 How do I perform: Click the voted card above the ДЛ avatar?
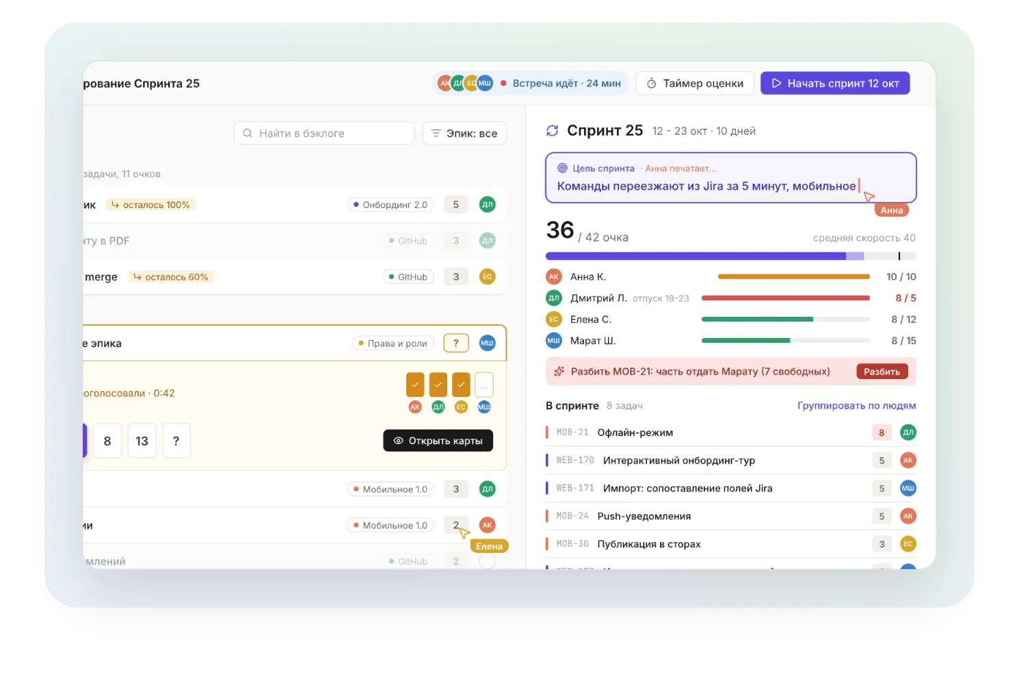[x=438, y=385]
